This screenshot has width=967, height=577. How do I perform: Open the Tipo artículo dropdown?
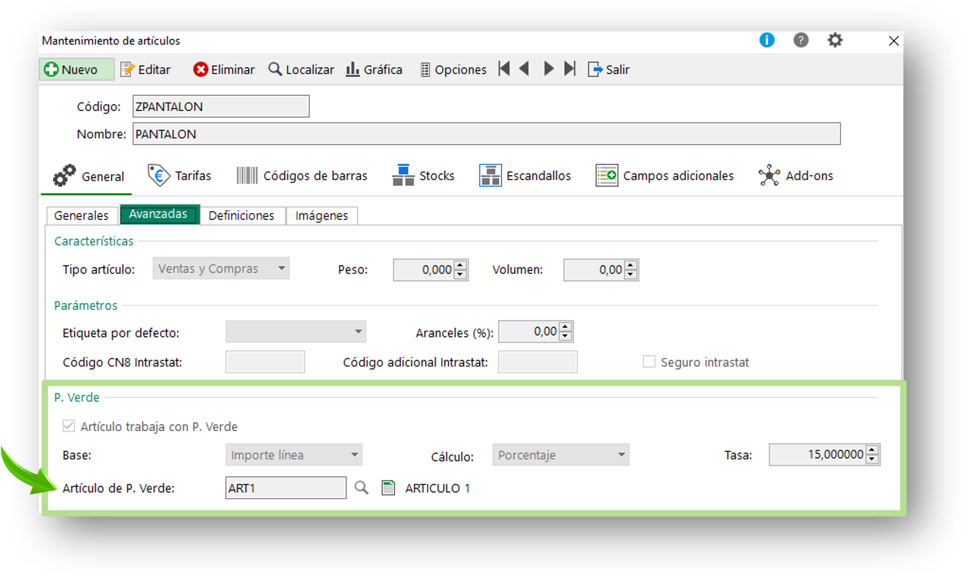point(221,269)
